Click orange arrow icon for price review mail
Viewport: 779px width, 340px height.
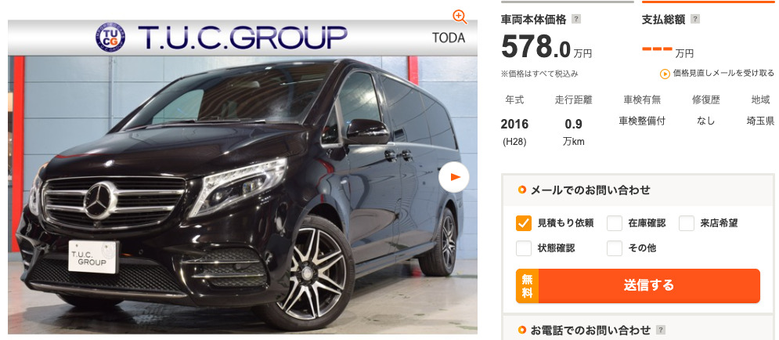(x=665, y=74)
